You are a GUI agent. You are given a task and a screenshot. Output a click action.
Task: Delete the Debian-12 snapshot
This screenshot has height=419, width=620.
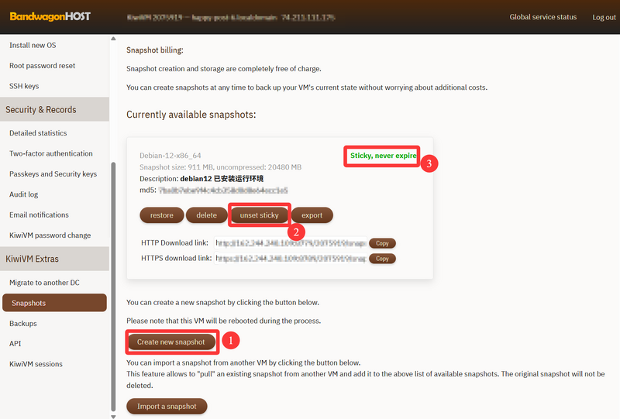pyautogui.click(x=206, y=215)
